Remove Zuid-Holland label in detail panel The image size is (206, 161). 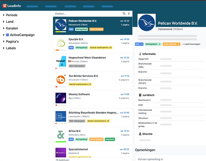tap(178, 44)
